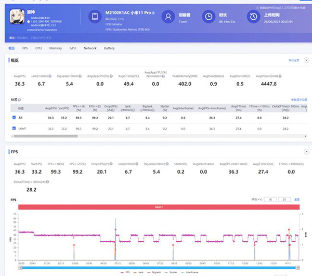Open the export all option in overview
This screenshot has width=312, height=276.
(x=294, y=61)
